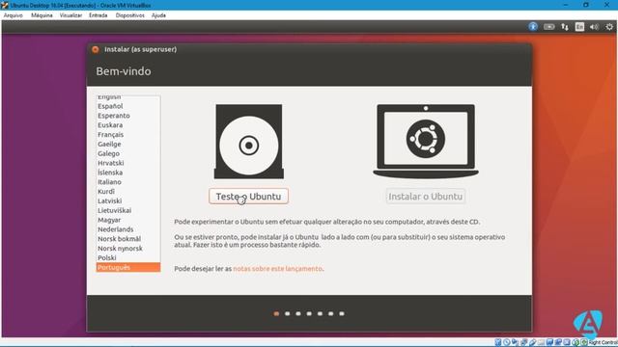Screen dimensions: 618x347
Task: Open the Máquina menu
Action: click(x=42, y=15)
